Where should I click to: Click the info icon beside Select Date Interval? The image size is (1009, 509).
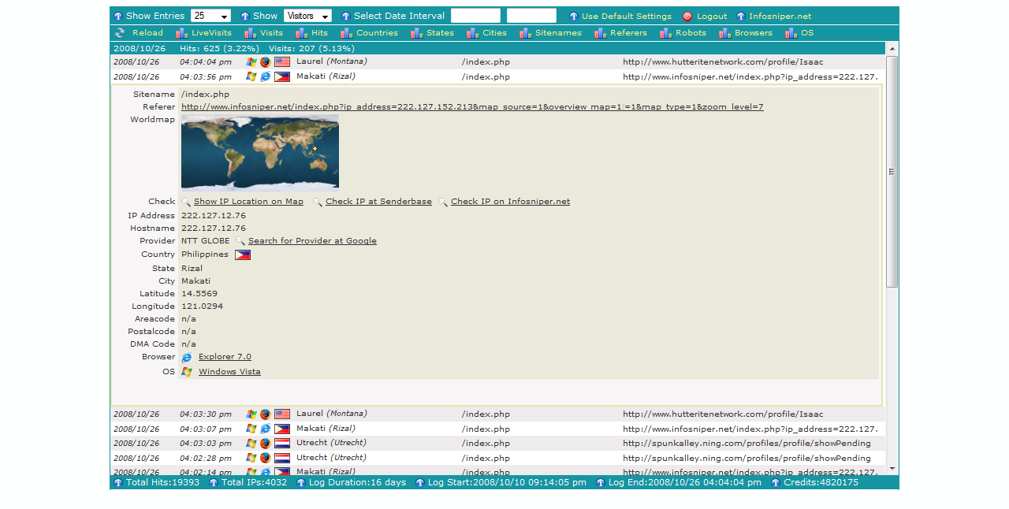(346, 17)
